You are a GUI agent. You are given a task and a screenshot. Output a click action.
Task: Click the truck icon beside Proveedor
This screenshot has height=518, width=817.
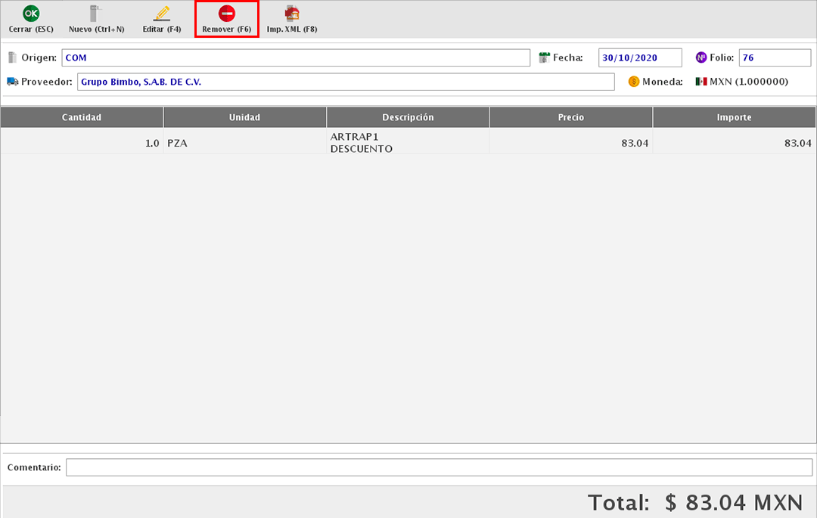pyautogui.click(x=12, y=82)
